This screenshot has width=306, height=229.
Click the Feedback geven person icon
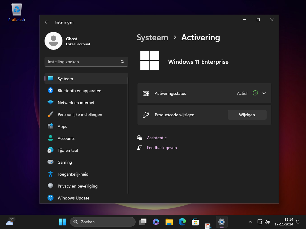(140, 148)
